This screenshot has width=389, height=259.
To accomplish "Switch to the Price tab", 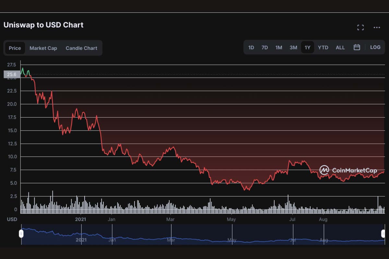I will pos(15,48).
